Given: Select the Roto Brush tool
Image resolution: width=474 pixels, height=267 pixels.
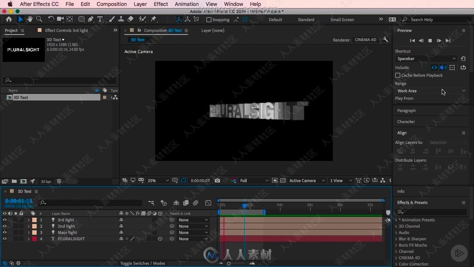Looking at the screenshot, I should pos(142,19).
